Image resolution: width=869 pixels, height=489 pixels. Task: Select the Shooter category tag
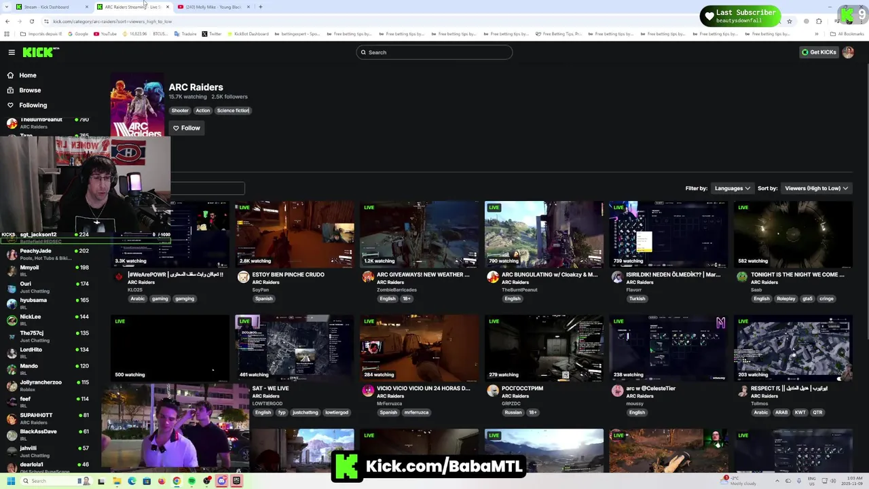[x=180, y=111]
